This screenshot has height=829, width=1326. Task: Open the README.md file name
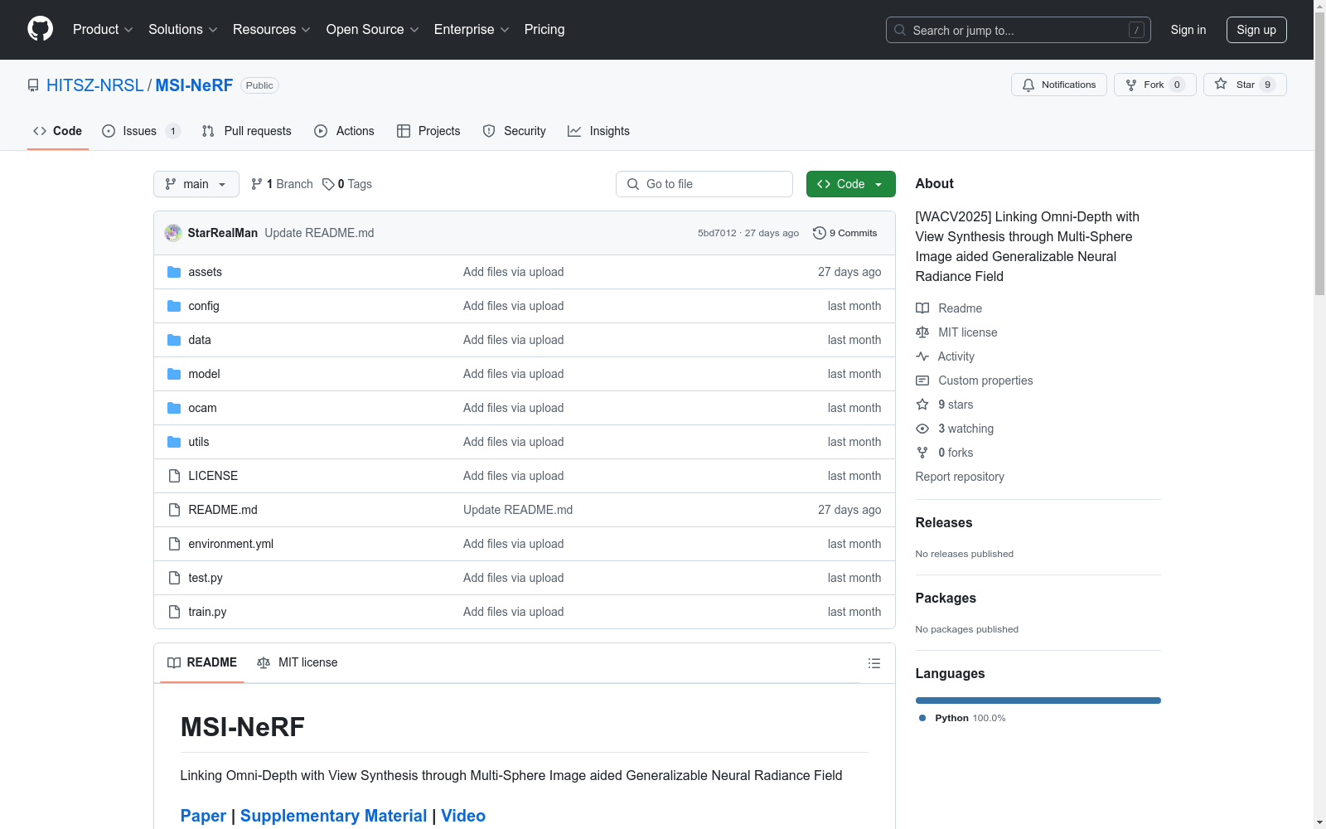click(x=223, y=510)
